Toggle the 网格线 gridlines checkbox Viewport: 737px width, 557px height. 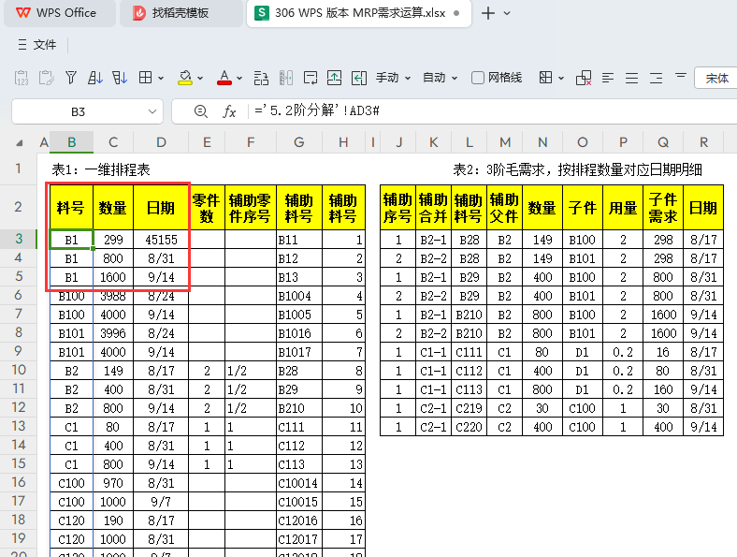[478, 78]
